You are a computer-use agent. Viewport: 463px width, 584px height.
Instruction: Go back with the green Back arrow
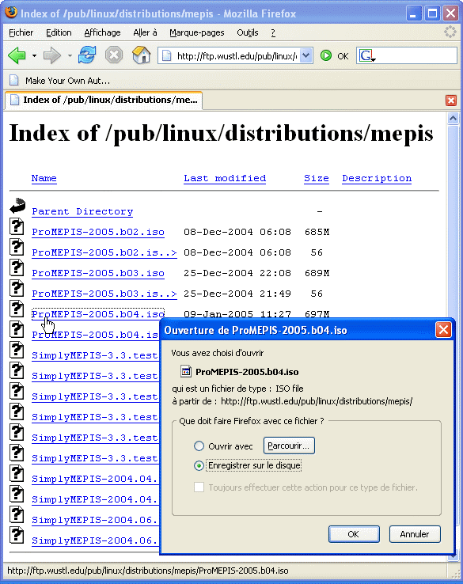click(x=17, y=56)
